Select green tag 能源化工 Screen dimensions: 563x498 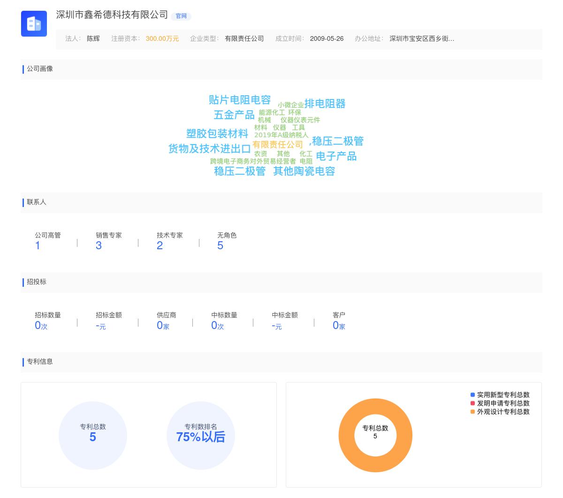pyautogui.click(x=272, y=113)
